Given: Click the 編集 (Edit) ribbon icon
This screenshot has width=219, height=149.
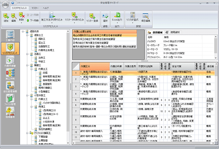Looking at the screenshot, I should pyautogui.click(x=14, y=17).
